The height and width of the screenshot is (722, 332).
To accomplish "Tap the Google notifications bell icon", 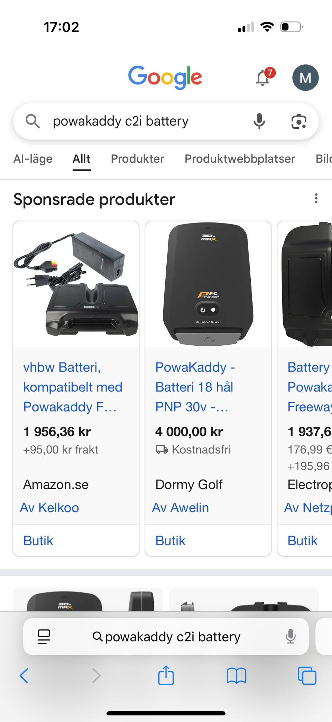I will pyautogui.click(x=263, y=77).
